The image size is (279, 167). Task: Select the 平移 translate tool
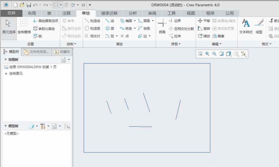[x=204, y=21]
